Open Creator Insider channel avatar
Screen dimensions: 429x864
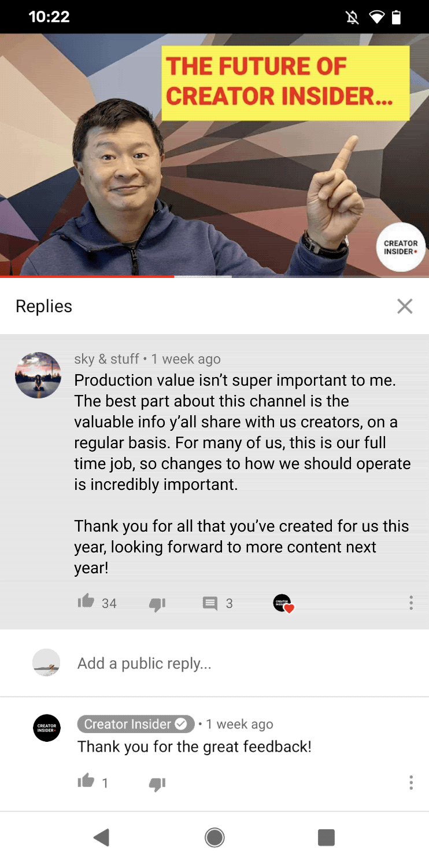click(47, 728)
